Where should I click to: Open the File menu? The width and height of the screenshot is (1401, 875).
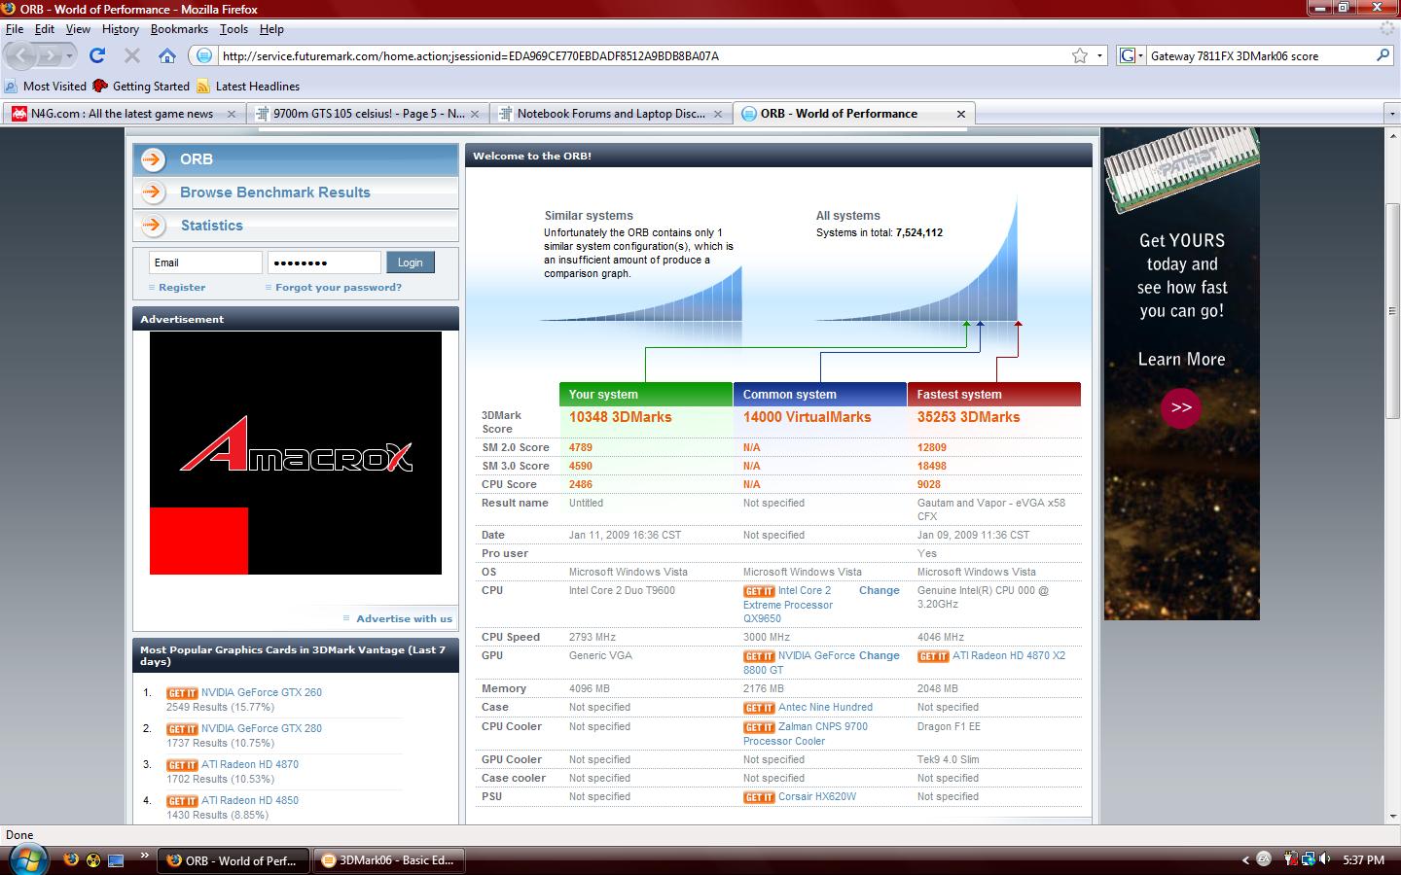(15, 29)
